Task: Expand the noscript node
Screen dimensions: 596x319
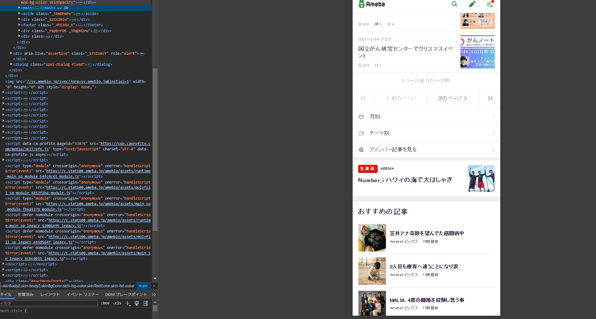Action: point(4,264)
